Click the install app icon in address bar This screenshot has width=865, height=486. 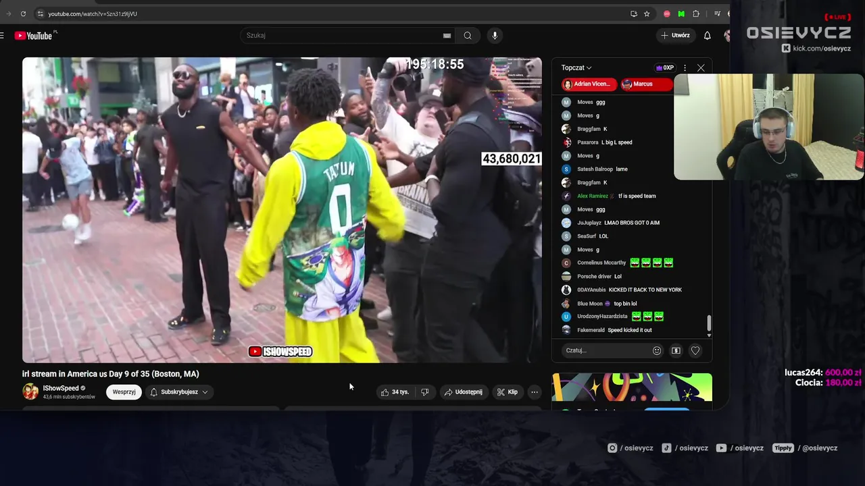click(x=634, y=13)
